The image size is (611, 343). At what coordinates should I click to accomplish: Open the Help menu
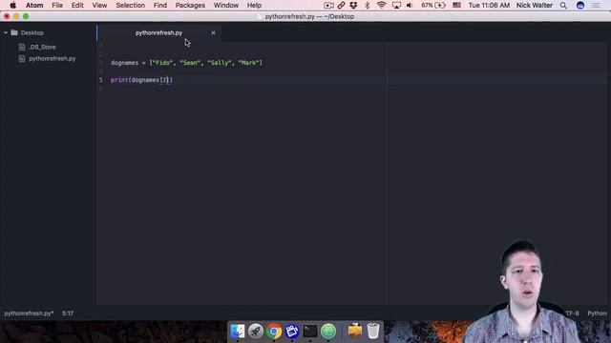(254, 6)
